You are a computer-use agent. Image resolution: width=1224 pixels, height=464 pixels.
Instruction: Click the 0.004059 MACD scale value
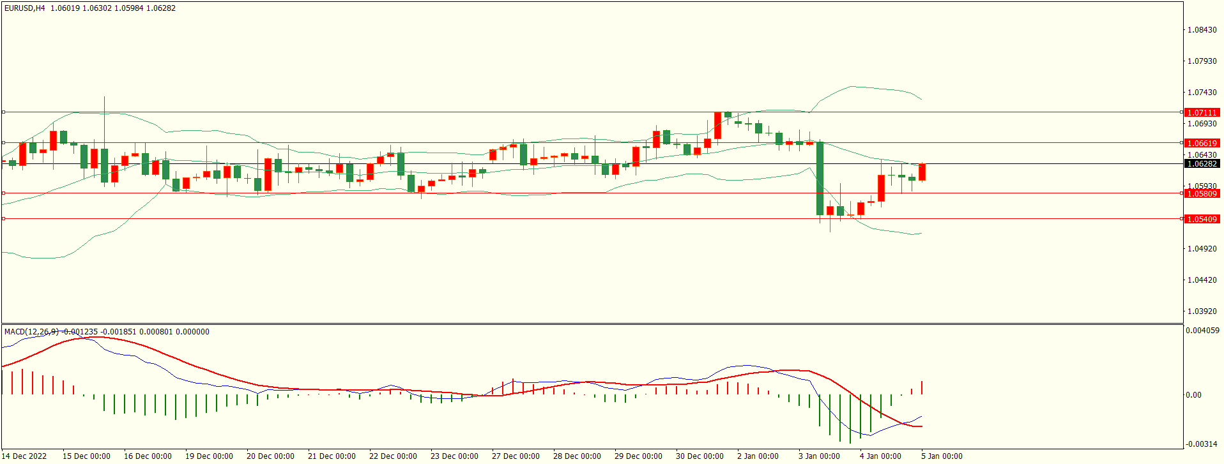[1202, 331]
